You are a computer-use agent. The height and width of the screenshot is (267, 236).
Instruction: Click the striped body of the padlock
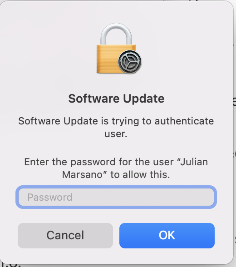[107, 59]
